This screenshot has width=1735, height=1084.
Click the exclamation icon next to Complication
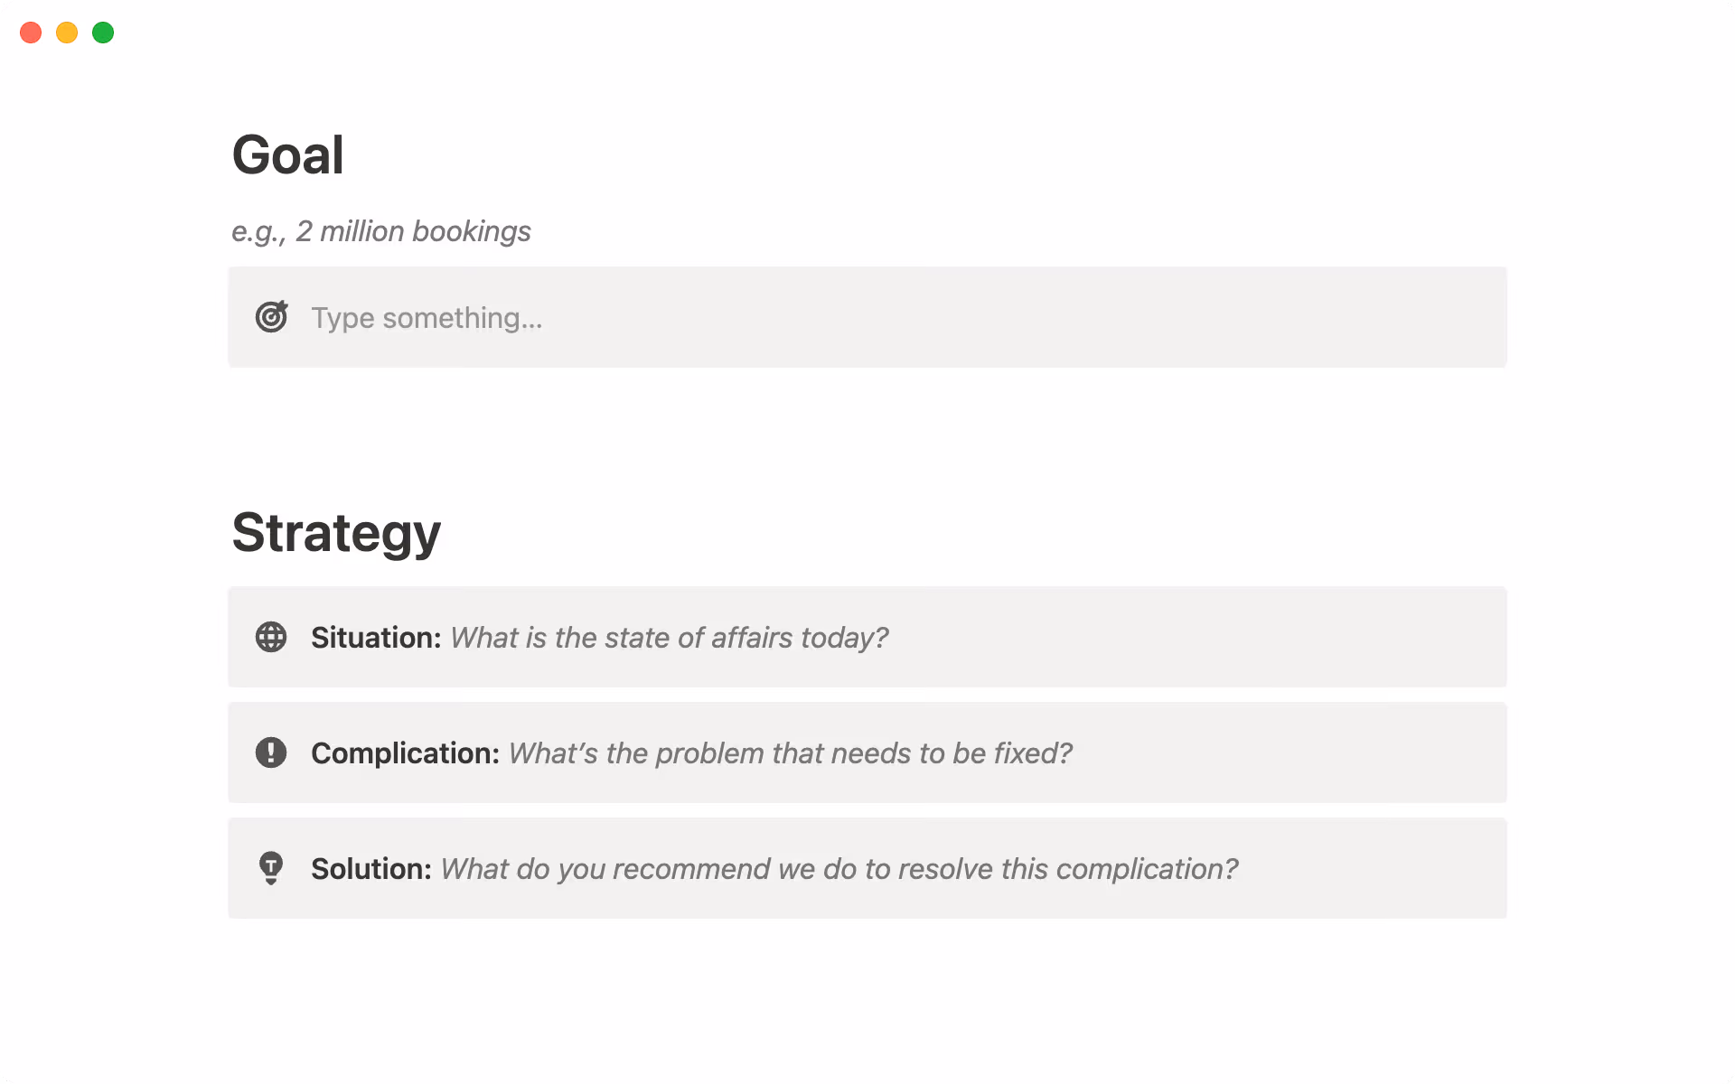pos(271,752)
